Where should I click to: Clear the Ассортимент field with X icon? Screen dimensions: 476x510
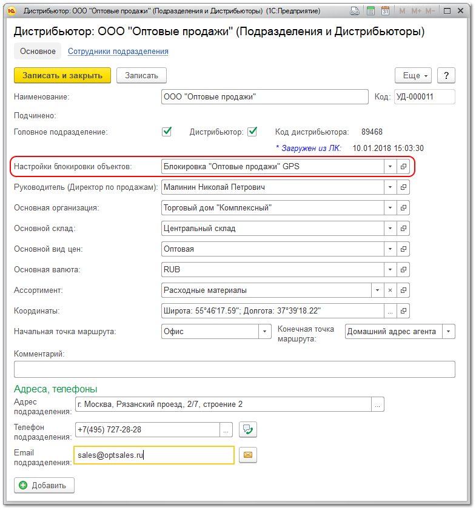(x=390, y=290)
